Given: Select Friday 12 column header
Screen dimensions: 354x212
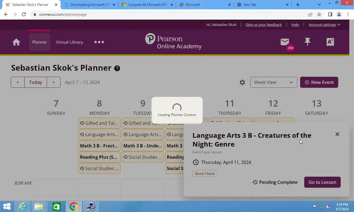Looking at the screenshot, I should (x=273, y=107).
